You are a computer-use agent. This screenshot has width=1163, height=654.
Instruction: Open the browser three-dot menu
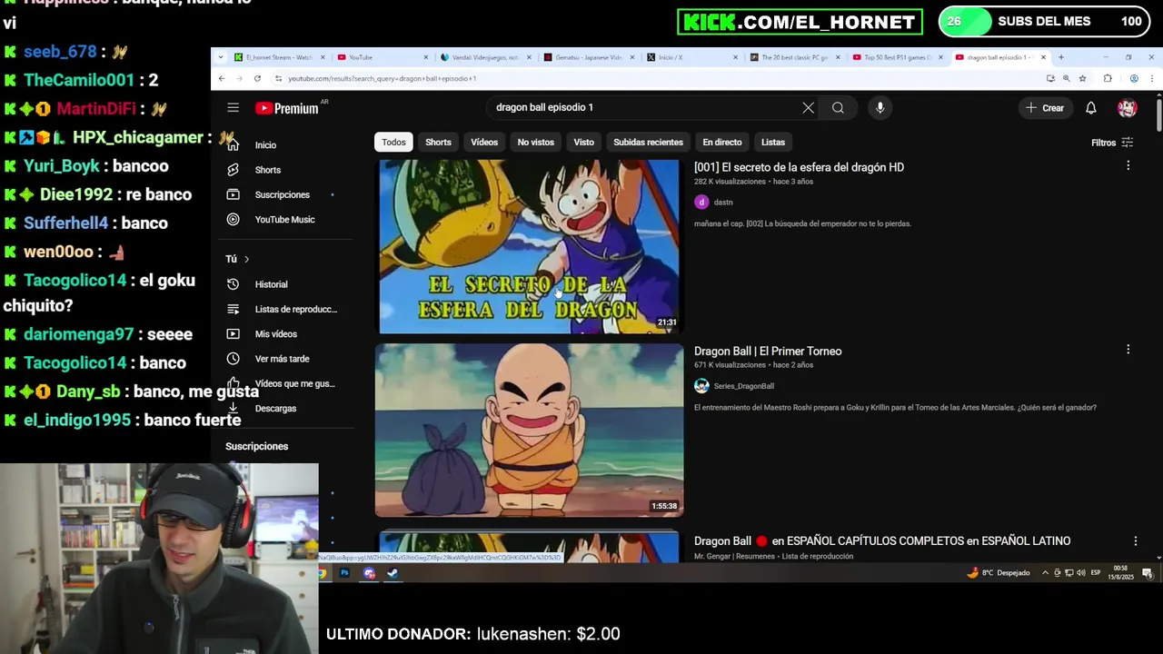[1151, 79]
